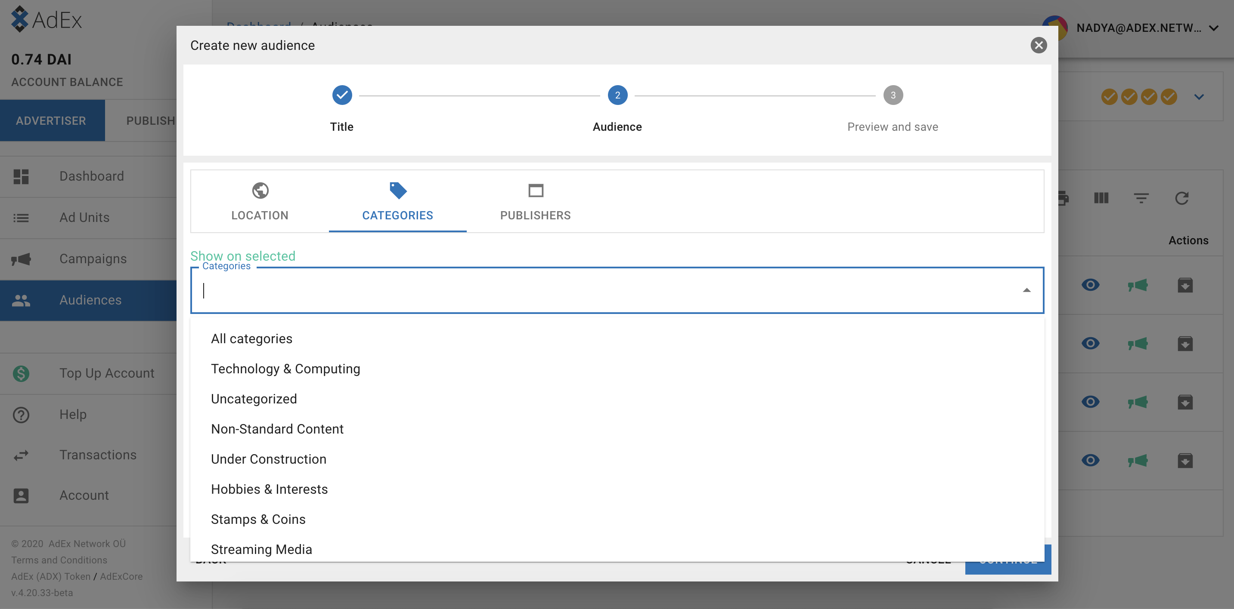Create campaign from second row megaphone
Screen dimensions: 1234x609
pos(1138,344)
